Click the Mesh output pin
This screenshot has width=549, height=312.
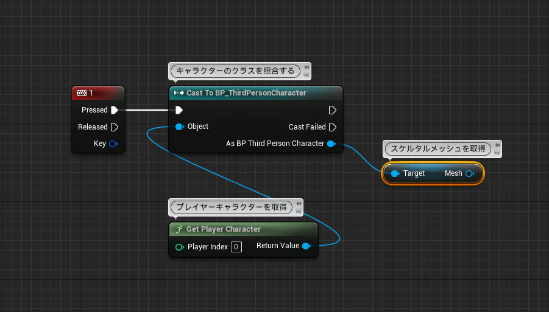point(470,173)
